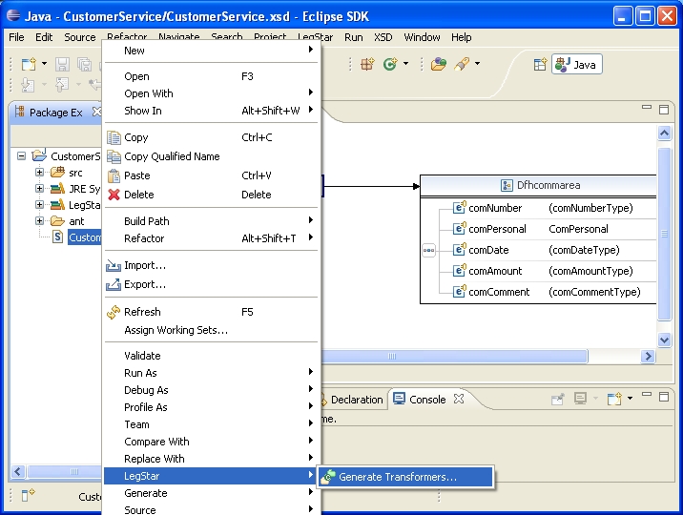Click the Save toolbar icon
683x515 pixels.
point(62,64)
